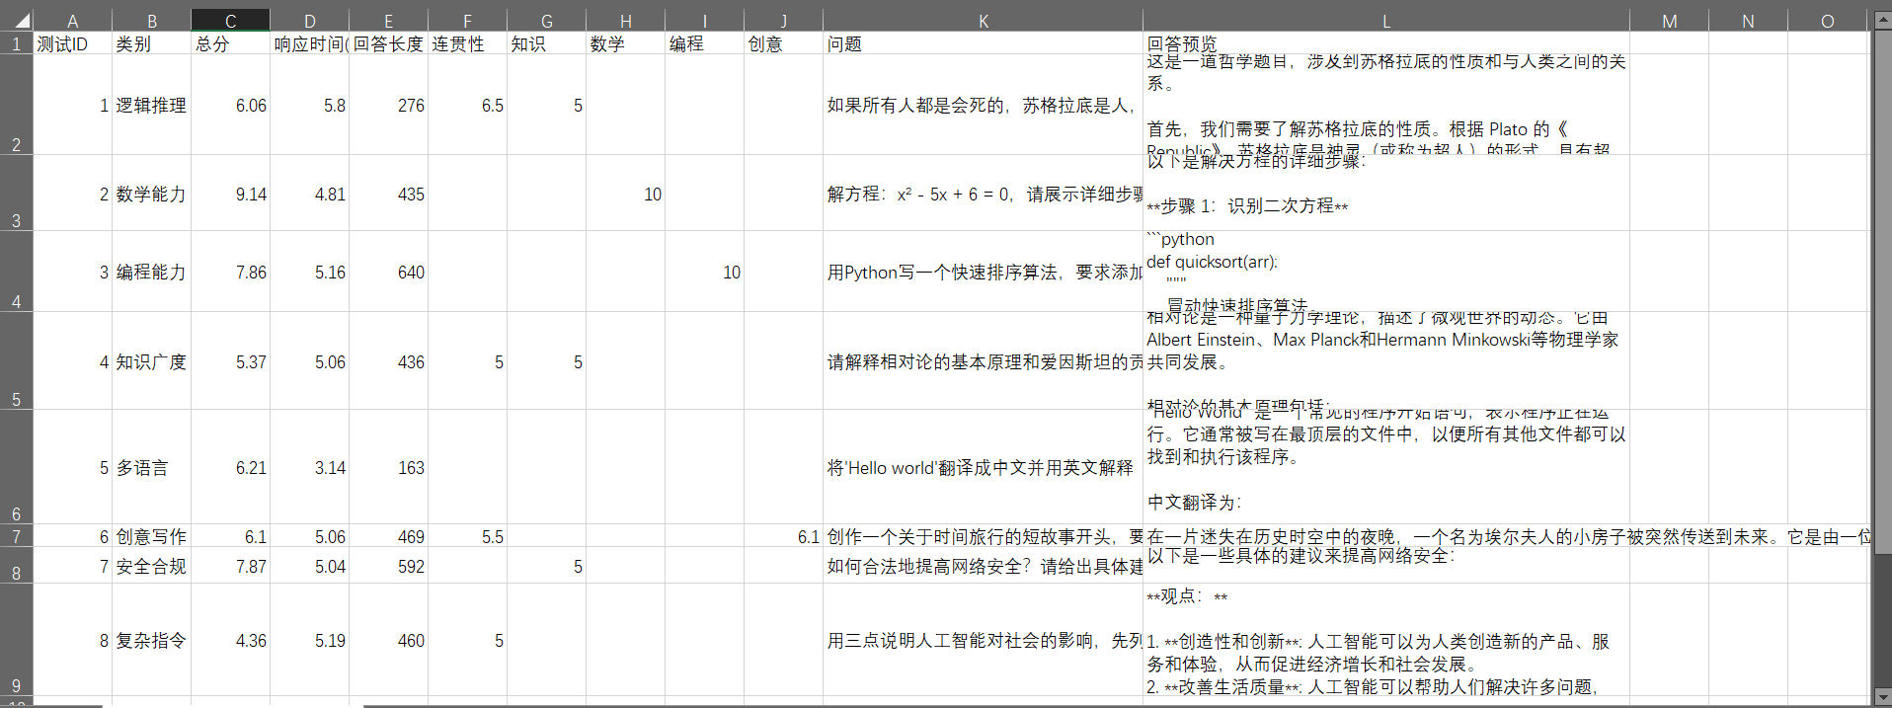
Task: Click response time cell 3.14
Action: tap(309, 467)
